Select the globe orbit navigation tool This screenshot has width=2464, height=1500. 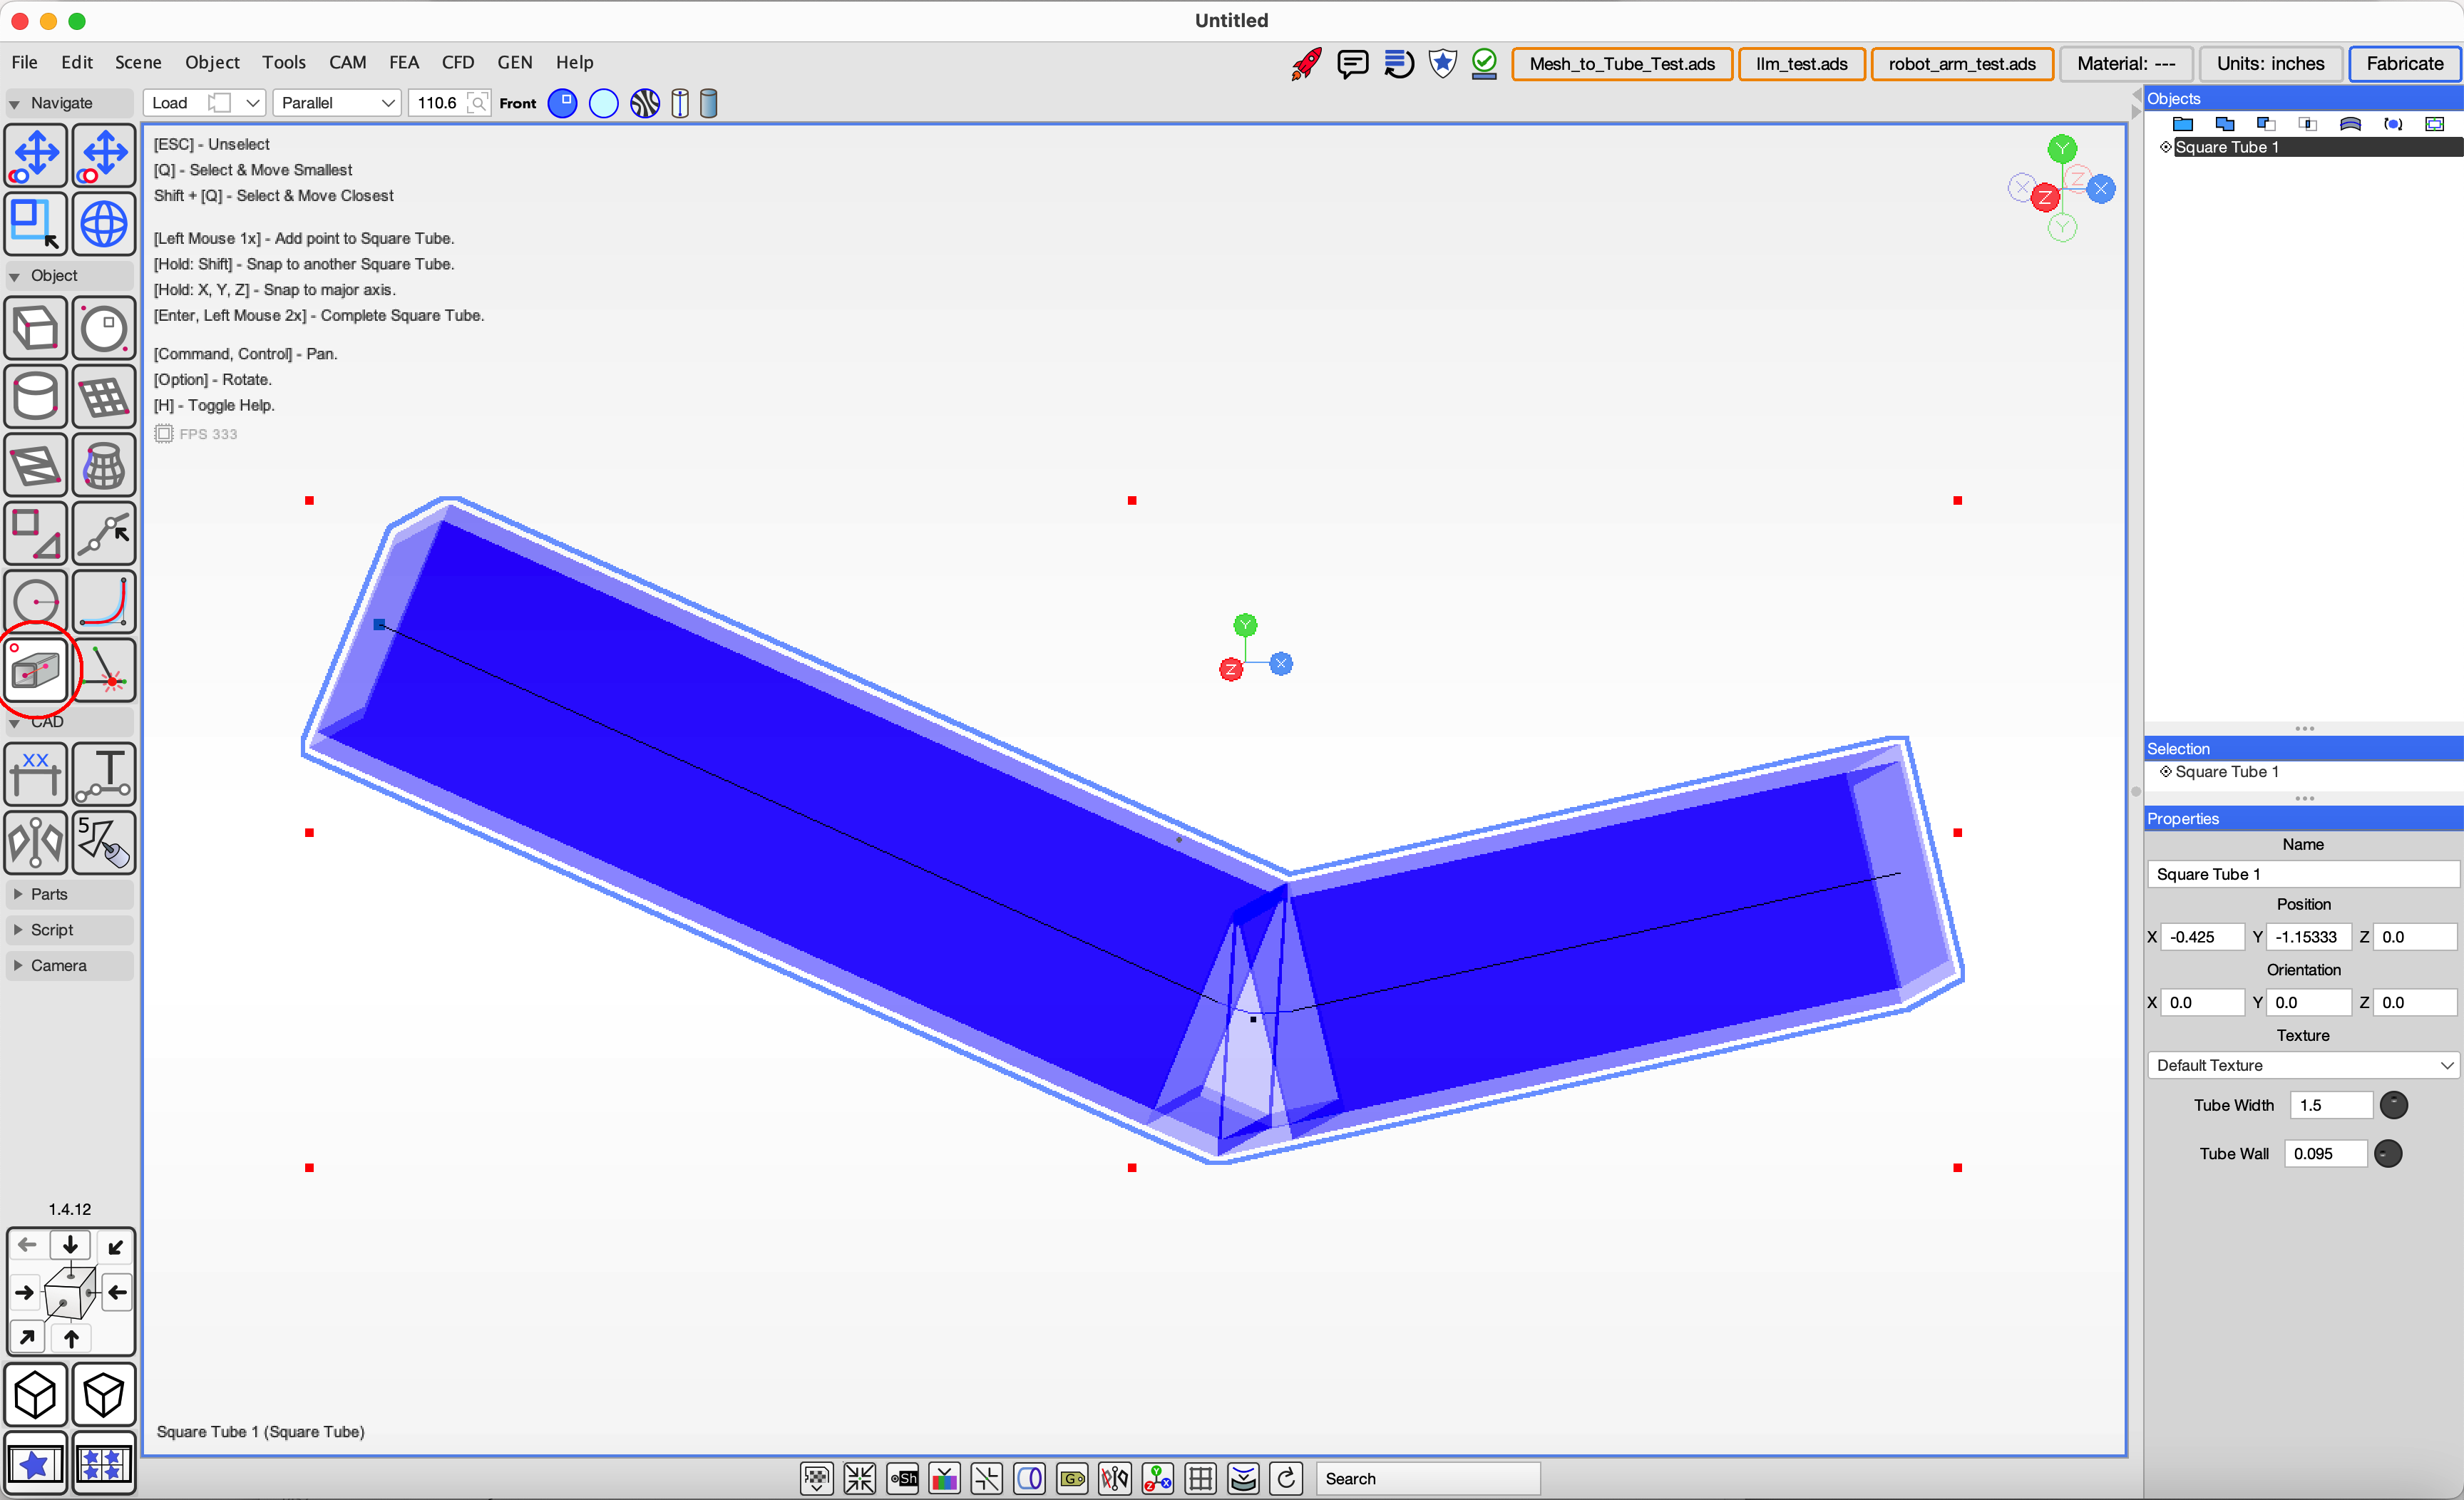pos(104,223)
